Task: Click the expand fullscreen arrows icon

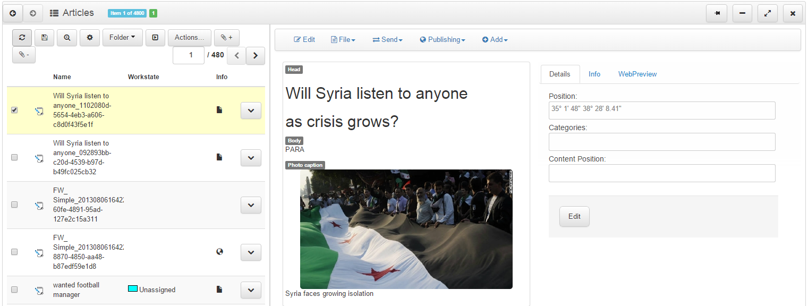Action: pos(768,13)
